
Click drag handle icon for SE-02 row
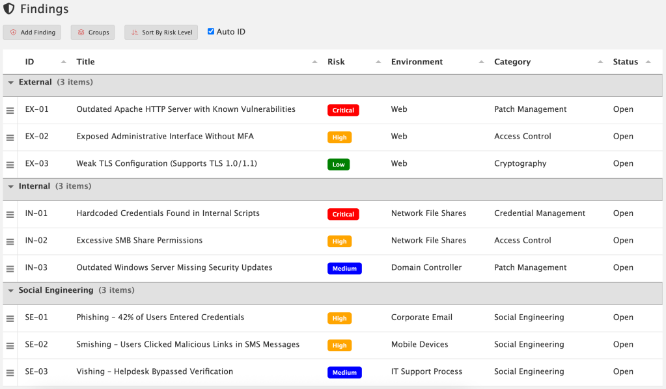coord(10,345)
